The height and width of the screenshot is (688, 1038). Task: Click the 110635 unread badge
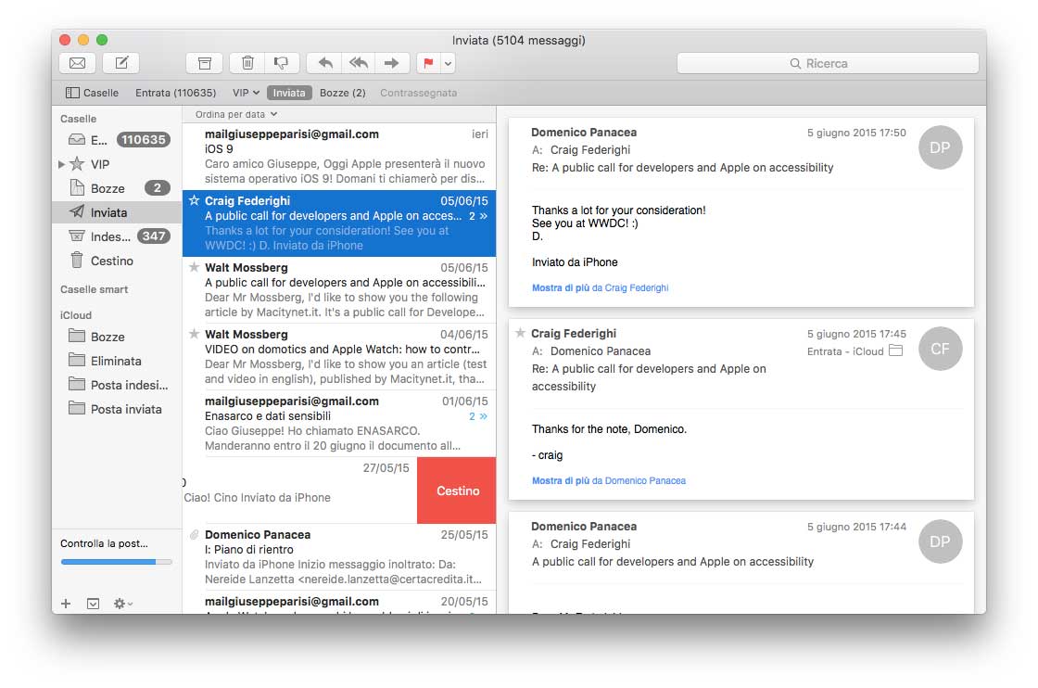144,140
